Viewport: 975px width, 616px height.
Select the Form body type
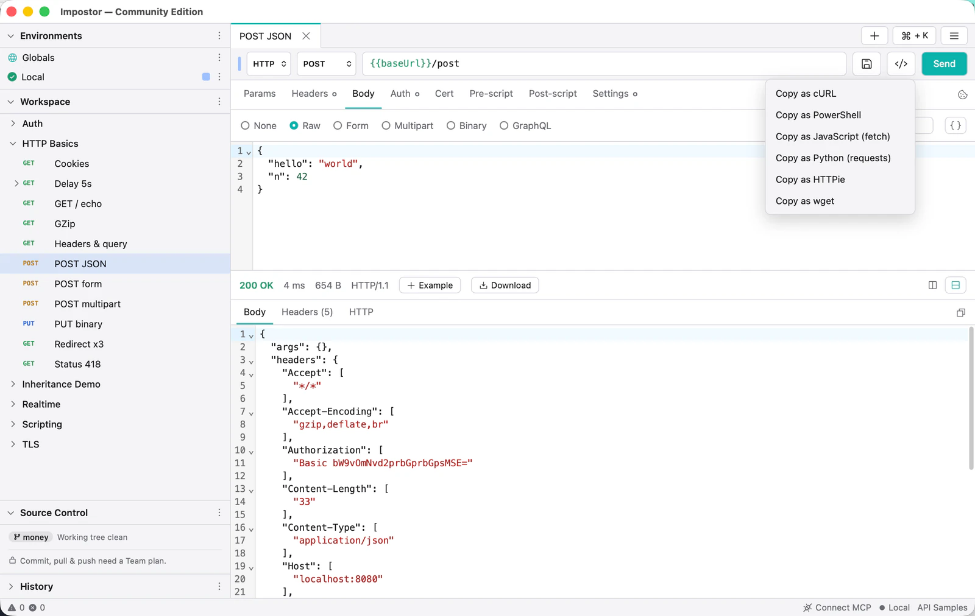(x=351, y=125)
